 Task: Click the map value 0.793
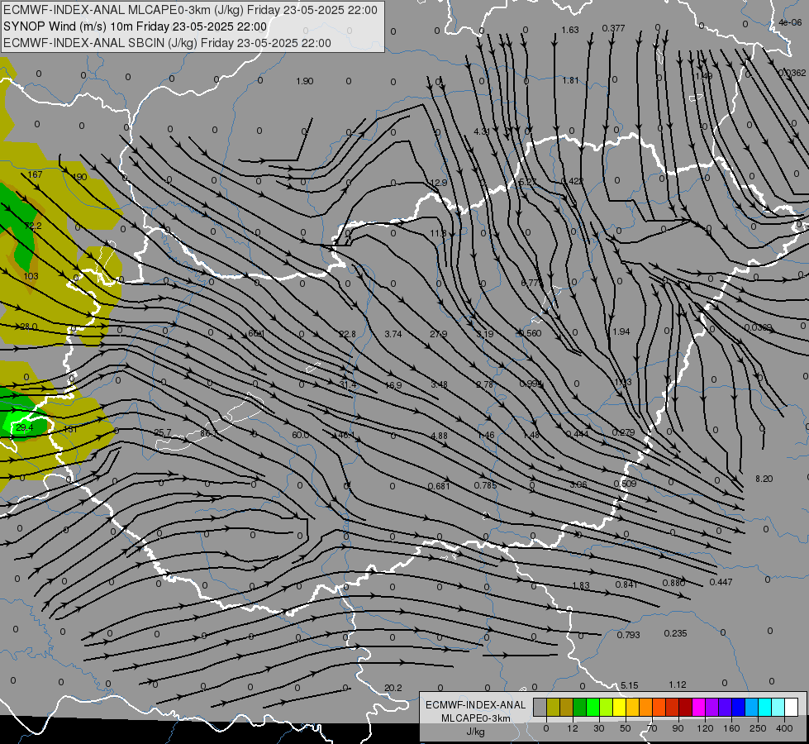pos(628,635)
